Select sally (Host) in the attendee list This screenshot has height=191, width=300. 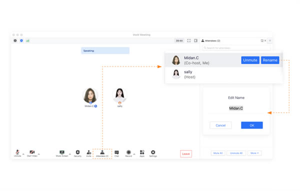coord(223,74)
